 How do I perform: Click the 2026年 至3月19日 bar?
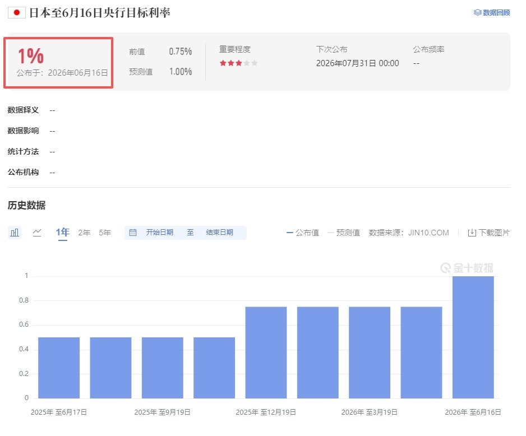point(370,352)
